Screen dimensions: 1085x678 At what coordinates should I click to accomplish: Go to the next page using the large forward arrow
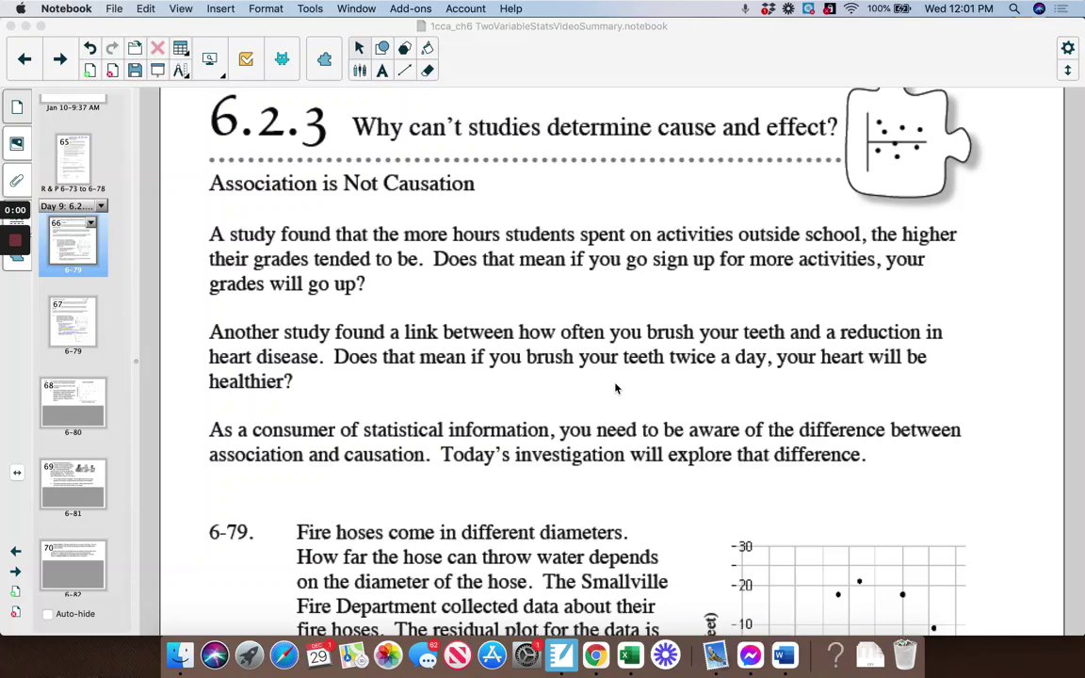[60, 59]
